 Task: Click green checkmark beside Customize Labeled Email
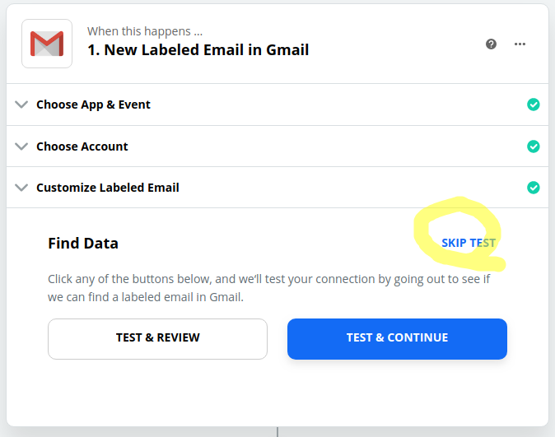tap(533, 188)
